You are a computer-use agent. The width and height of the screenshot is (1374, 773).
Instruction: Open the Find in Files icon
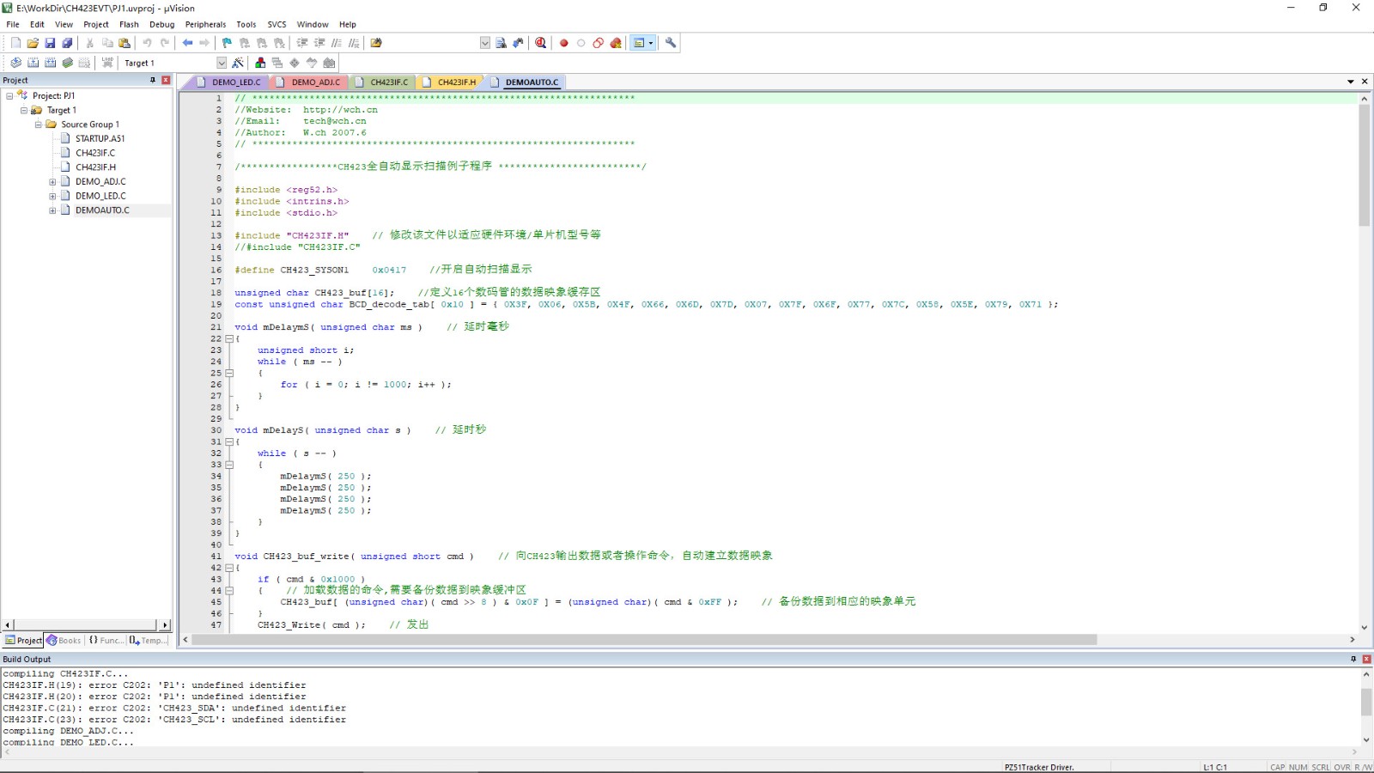(x=501, y=43)
